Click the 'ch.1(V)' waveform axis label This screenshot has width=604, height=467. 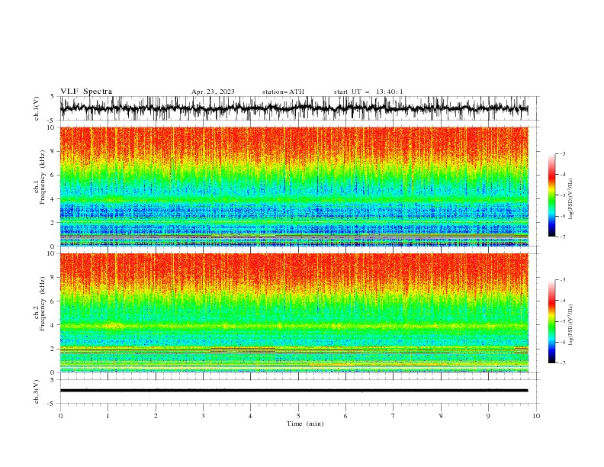[37, 108]
